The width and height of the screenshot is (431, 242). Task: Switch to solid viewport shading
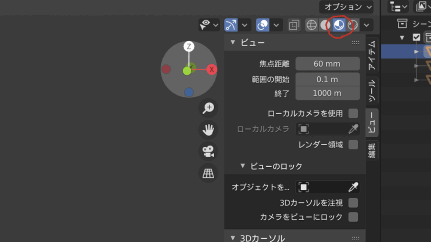(325, 25)
